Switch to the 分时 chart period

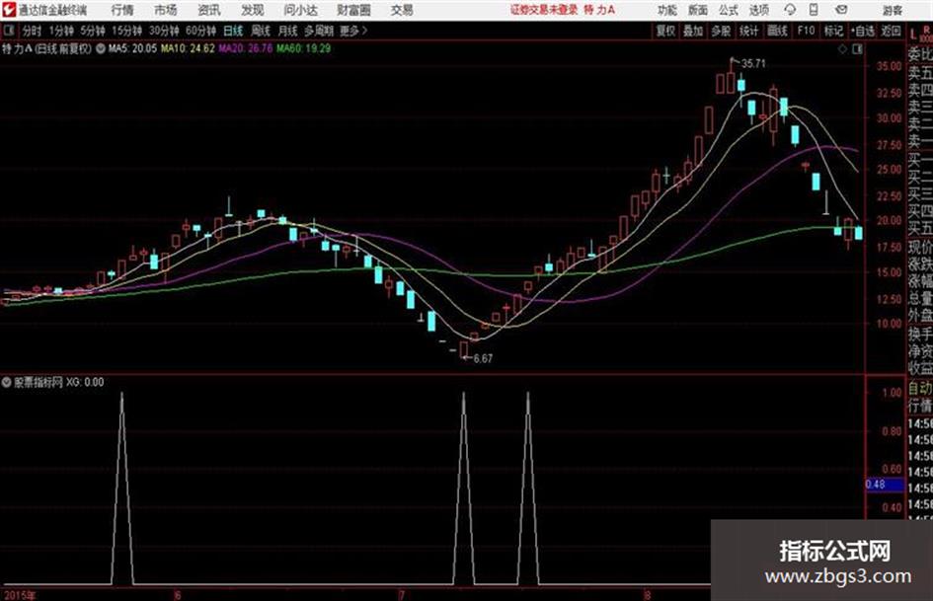pyautogui.click(x=33, y=31)
